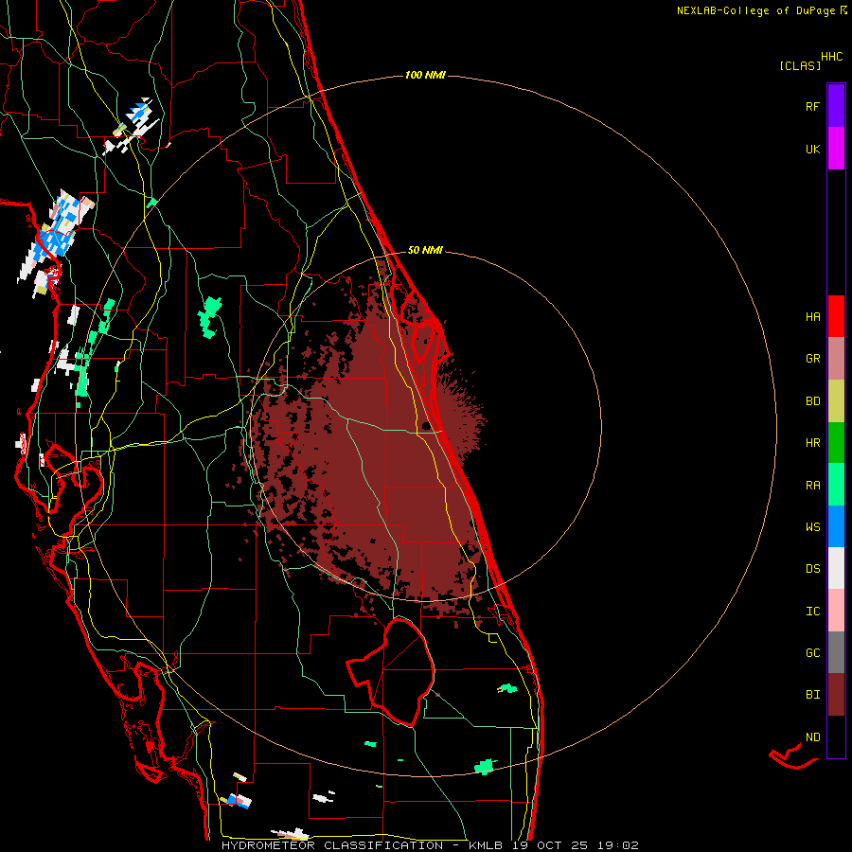Select the IC pink legend swatch
The width and height of the screenshot is (852, 852).
tap(836, 611)
